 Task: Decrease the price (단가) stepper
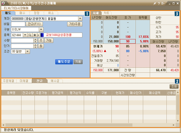[35, 47]
